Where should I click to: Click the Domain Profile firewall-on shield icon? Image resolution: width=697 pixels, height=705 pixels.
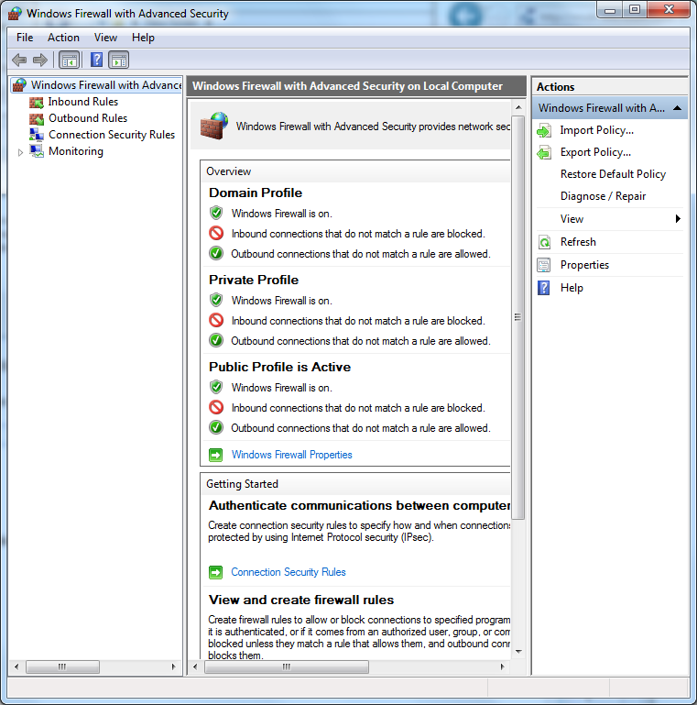(216, 213)
